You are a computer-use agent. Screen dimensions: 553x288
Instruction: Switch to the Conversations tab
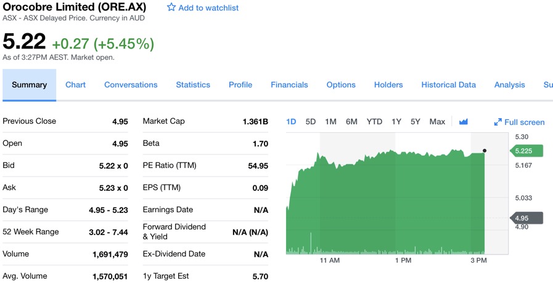click(x=131, y=85)
